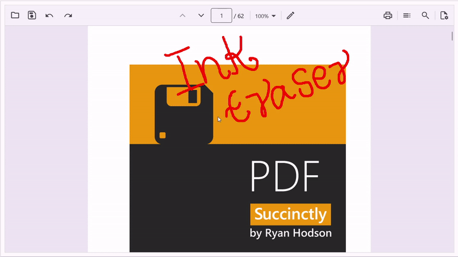Redo the last undone action
The height and width of the screenshot is (257, 458).
click(x=68, y=15)
